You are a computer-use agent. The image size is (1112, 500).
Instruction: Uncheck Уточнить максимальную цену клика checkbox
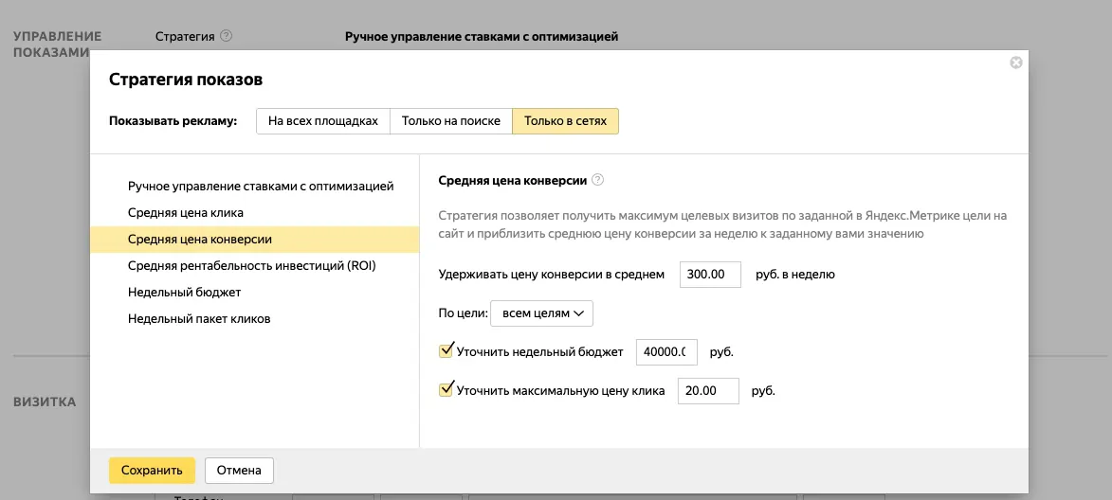pyautogui.click(x=447, y=389)
